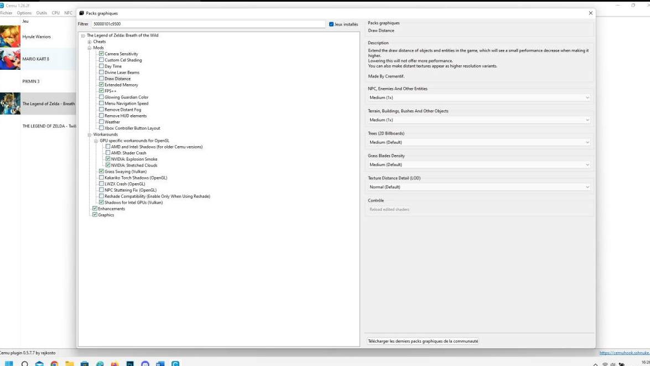Click Télécharger les derniers packs graphiques button
The height and width of the screenshot is (366, 650).
[x=423, y=341]
